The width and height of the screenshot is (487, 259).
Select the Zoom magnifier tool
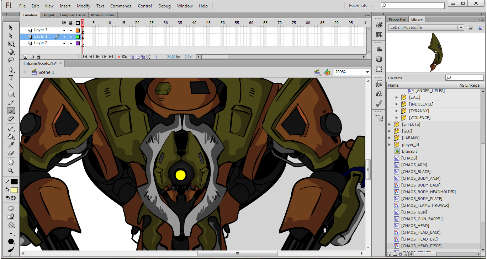[x=11, y=171]
